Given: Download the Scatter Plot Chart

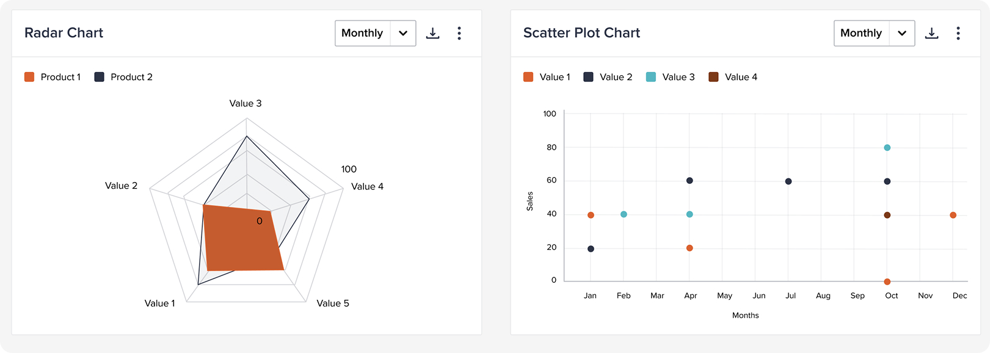Looking at the screenshot, I should click(x=931, y=33).
